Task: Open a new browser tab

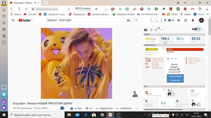Action: (x=45, y=3)
